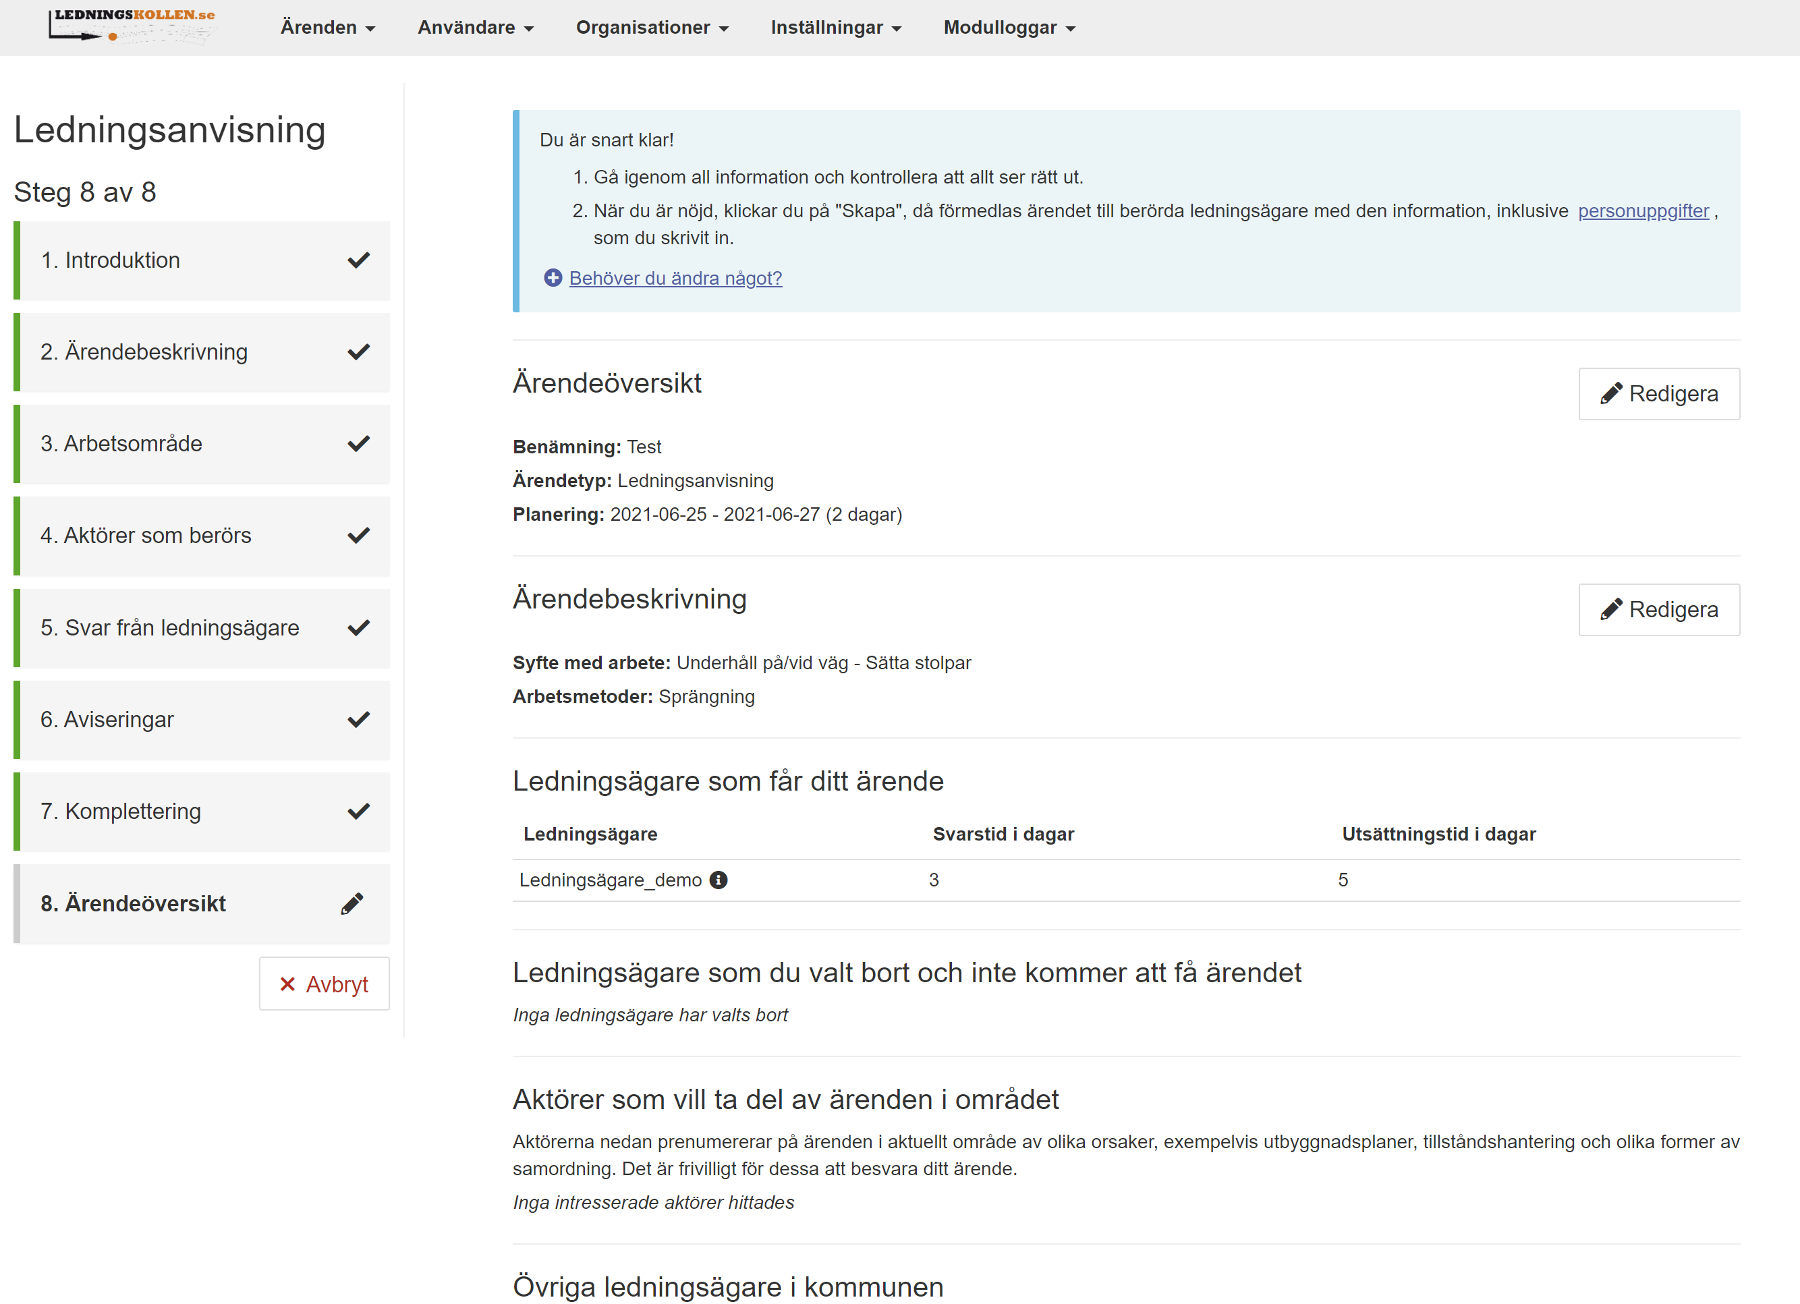Click the pencil icon on Ärendebeskrivning Redigera button

[x=1610, y=610]
